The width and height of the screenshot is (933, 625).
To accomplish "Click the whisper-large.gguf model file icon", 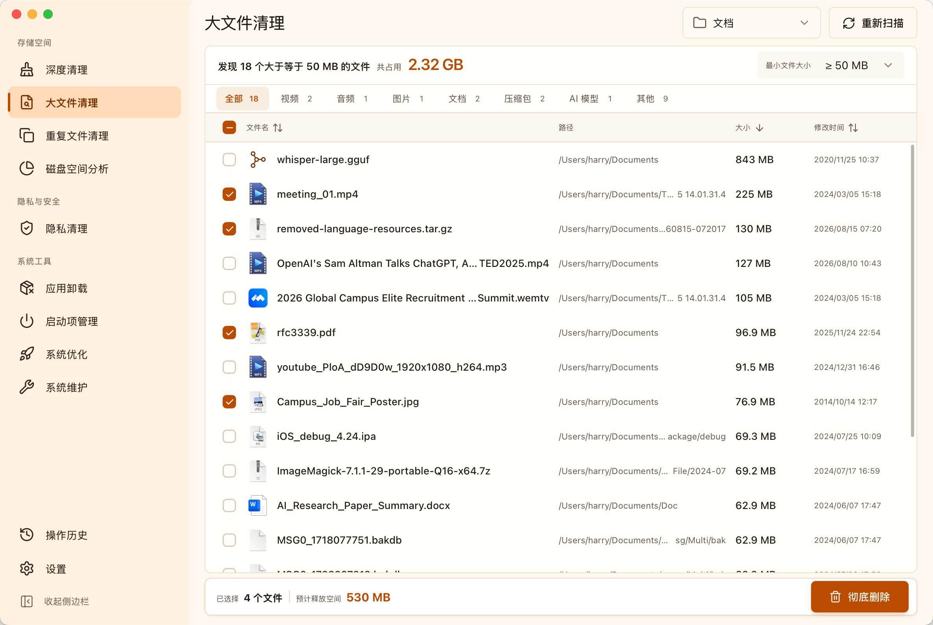I will tap(258, 160).
